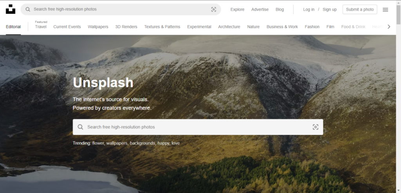The height and width of the screenshot is (193, 401).
Task: Open the Explore link
Action: pos(237,9)
